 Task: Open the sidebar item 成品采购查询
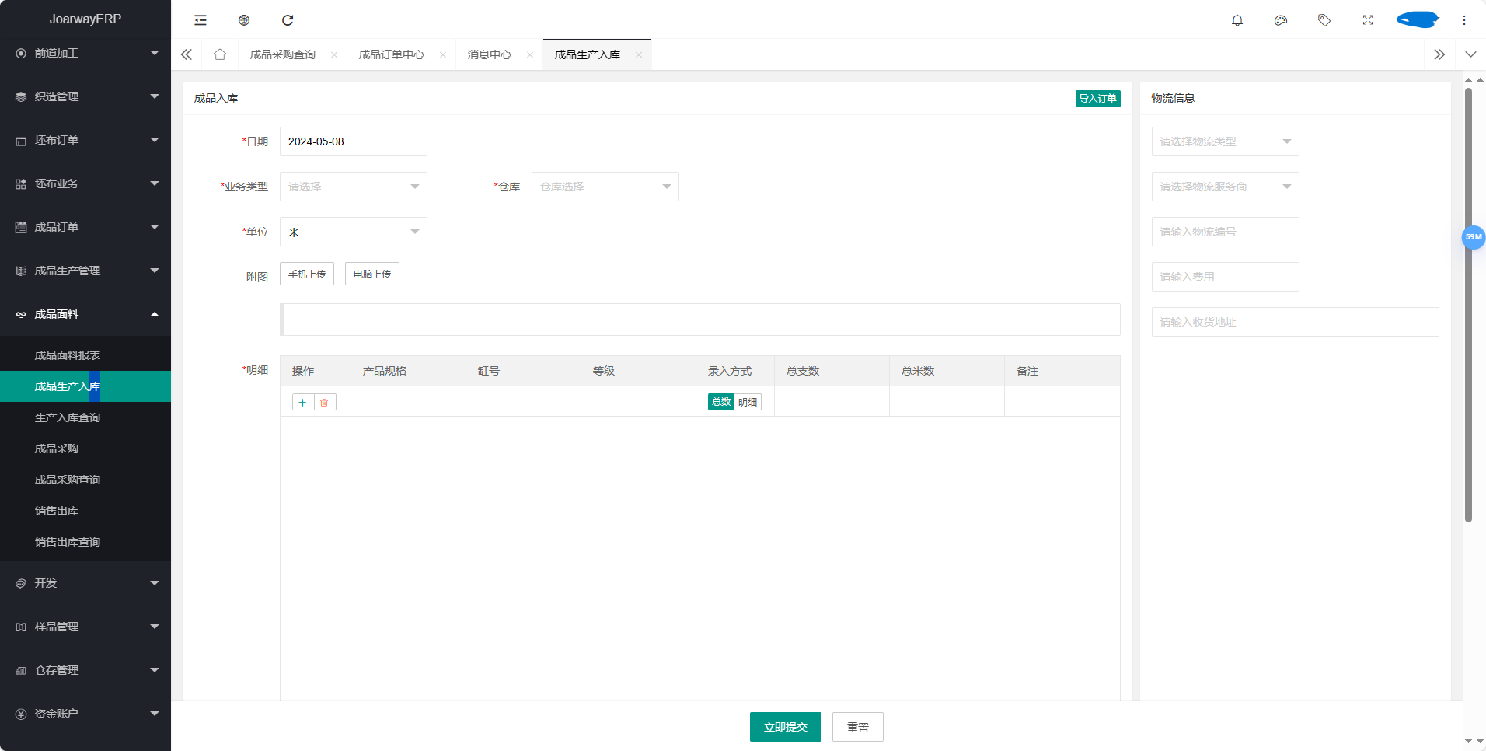pyautogui.click(x=85, y=480)
